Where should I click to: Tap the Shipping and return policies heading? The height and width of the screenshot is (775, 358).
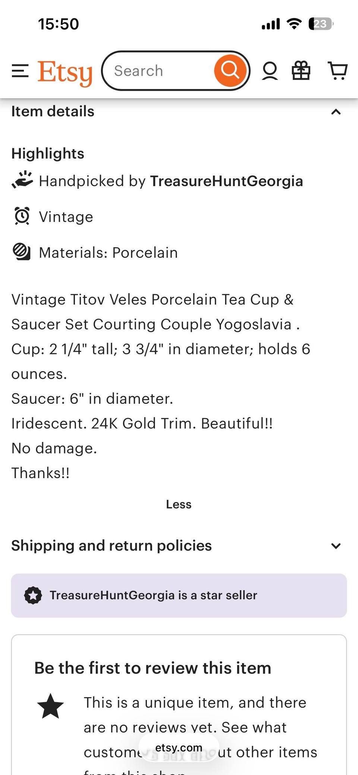(112, 546)
